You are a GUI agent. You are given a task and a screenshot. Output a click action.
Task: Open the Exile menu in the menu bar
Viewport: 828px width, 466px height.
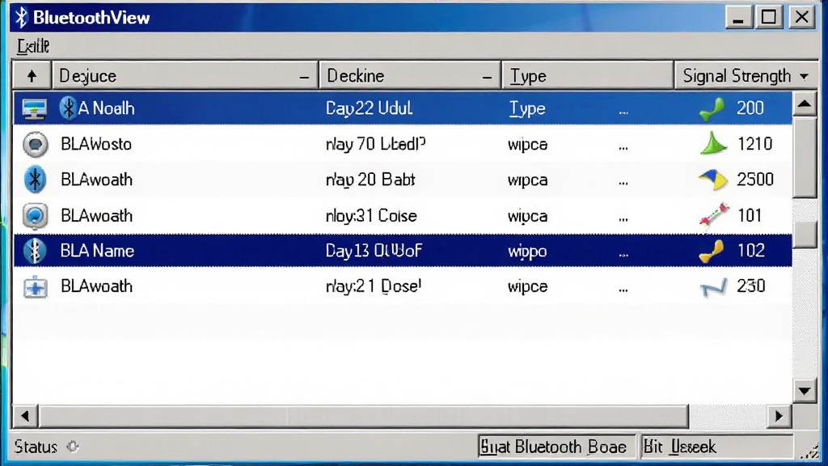32,46
